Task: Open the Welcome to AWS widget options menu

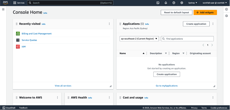Action: point(57,97)
